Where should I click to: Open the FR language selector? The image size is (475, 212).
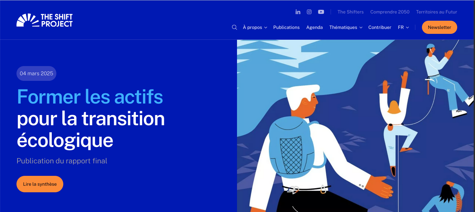(x=403, y=27)
